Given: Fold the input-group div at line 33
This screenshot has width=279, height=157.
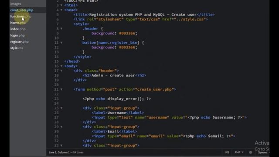Looking at the screenshot, I should pyautogui.click(x=61, y=146).
